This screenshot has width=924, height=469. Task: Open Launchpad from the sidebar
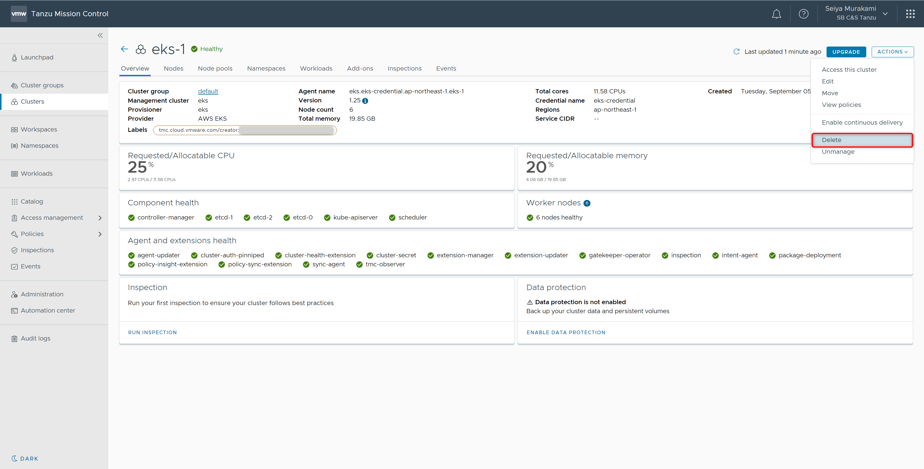37,57
